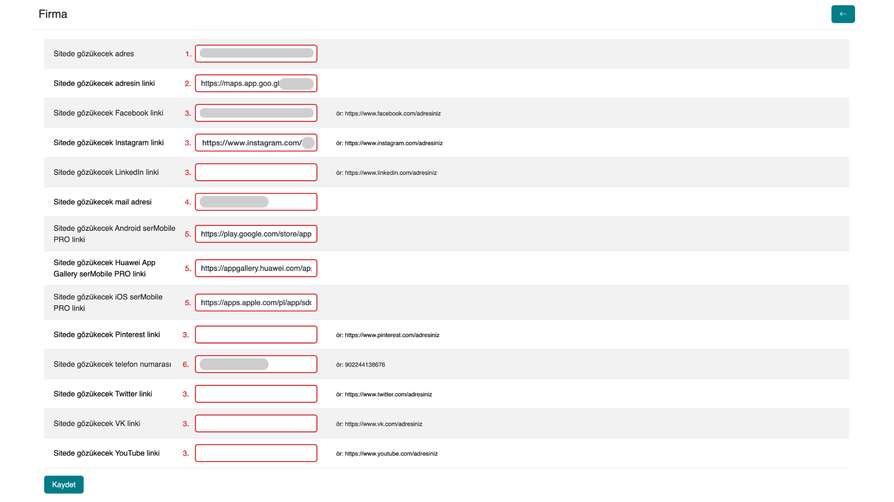The height and width of the screenshot is (502, 894).
Task: Click the address link input with maps URL
Action: pos(256,83)
